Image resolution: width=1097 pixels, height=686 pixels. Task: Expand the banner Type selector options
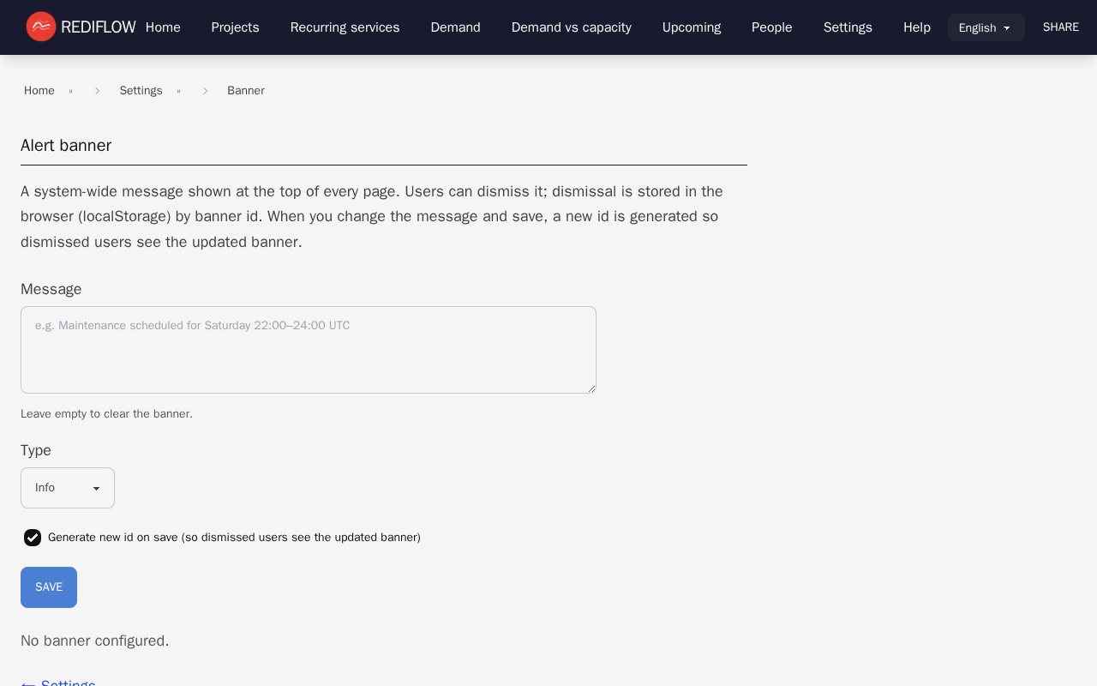68,487
